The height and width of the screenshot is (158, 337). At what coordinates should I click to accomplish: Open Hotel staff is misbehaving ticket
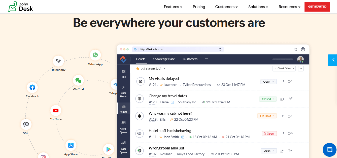(170, 131)
